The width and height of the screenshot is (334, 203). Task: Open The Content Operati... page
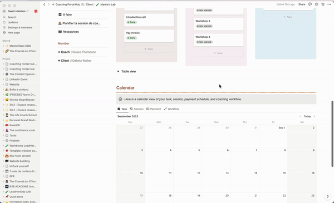(23, 75)
